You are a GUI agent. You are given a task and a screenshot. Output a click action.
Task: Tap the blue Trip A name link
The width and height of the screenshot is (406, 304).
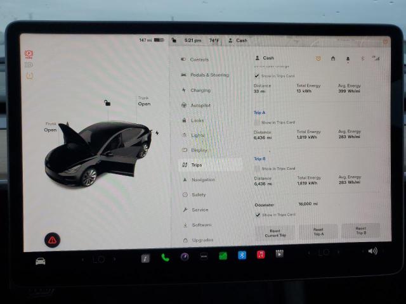click(x=259, y=113)
